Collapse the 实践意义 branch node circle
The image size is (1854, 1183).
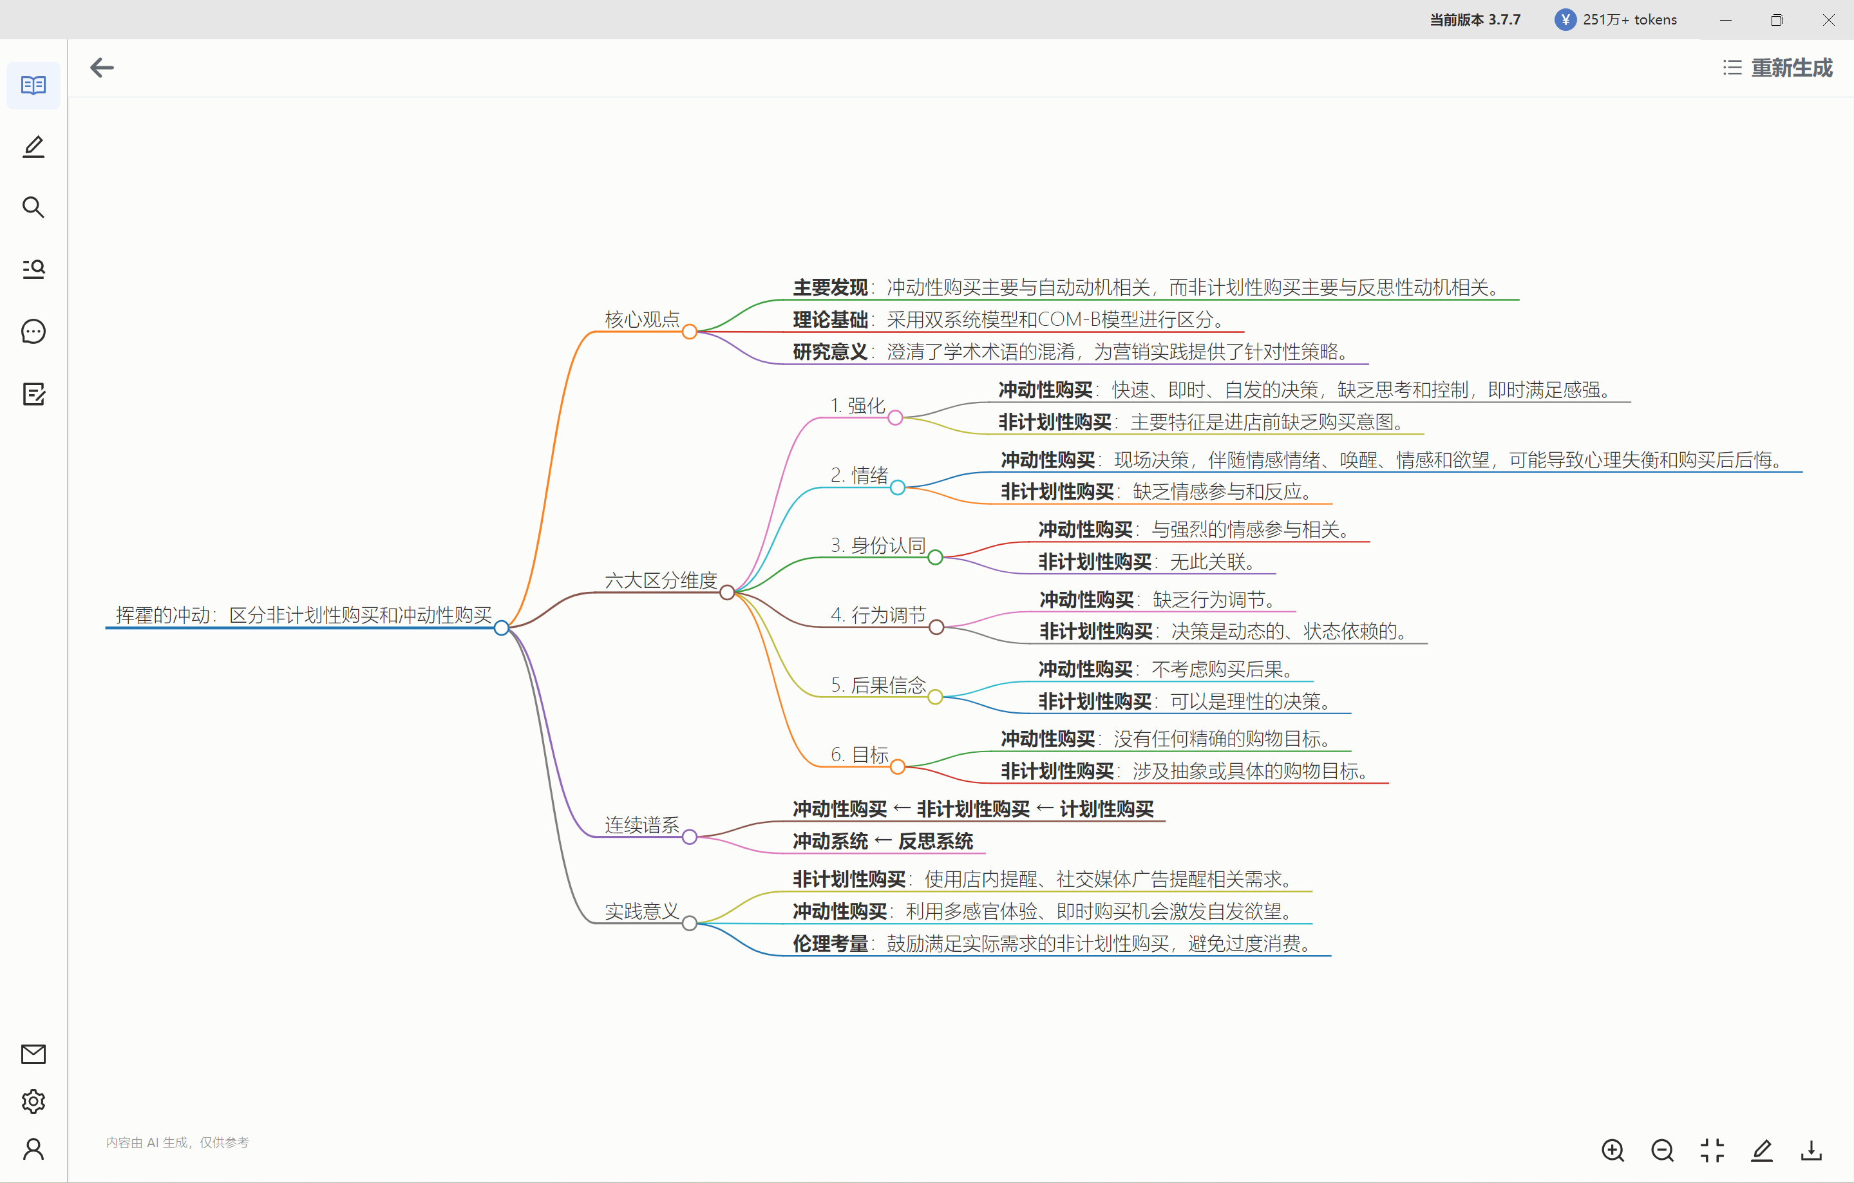coord(690,923)
